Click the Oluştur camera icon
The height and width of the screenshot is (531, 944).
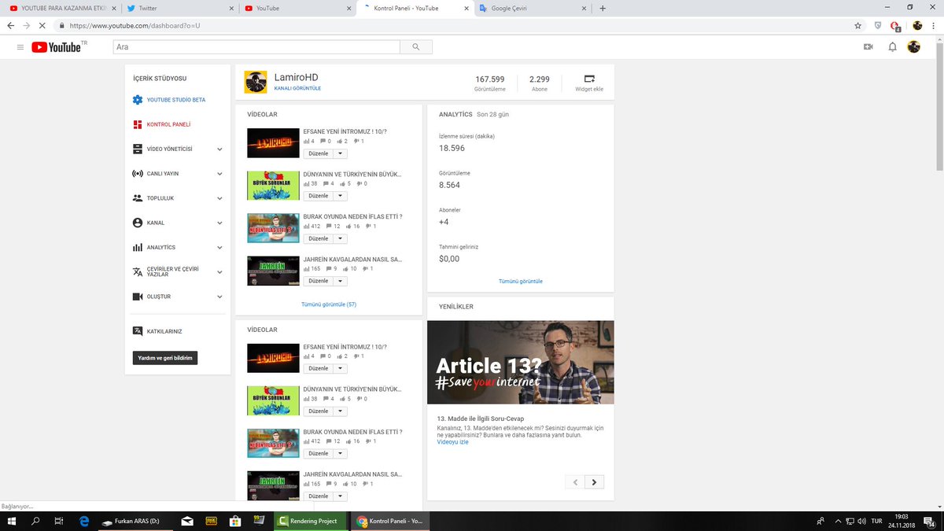tap(138, 297)
